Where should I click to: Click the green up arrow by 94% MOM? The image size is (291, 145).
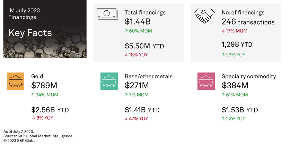click(33, 95)
